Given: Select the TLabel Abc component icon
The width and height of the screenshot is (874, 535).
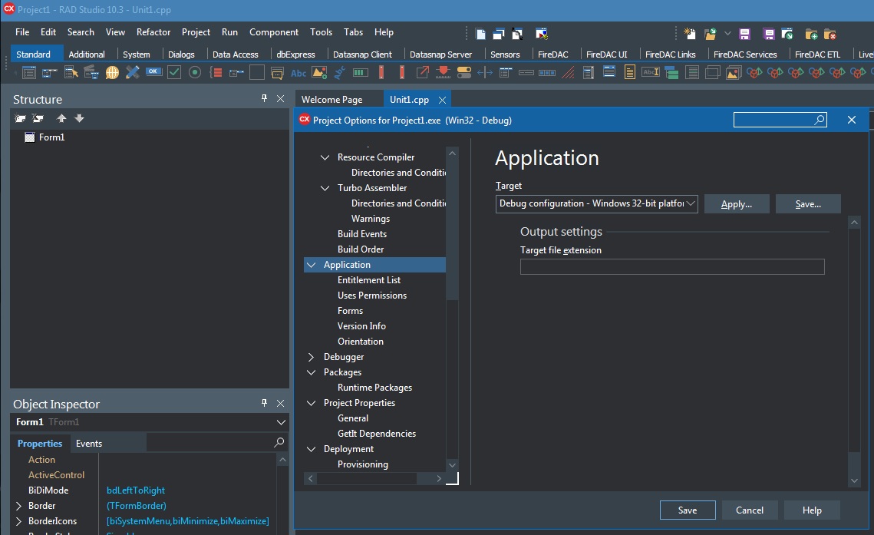Looking at the screenshot, I should tap(298, 73).
